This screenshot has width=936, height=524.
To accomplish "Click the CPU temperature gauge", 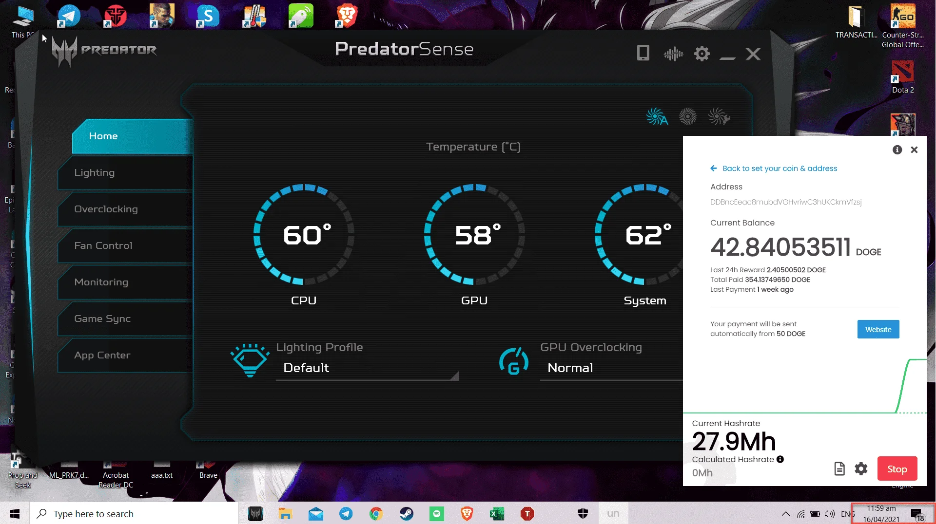I will pyautogui.click(x=304, y=234).
